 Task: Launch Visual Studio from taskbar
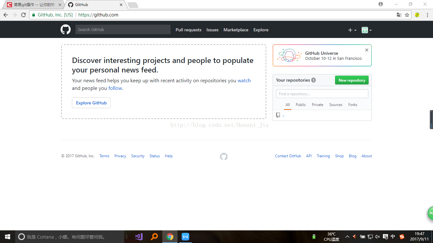click(x=139, y=237)
